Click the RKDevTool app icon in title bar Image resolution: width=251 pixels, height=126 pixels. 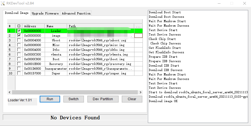tap(3, 3)
